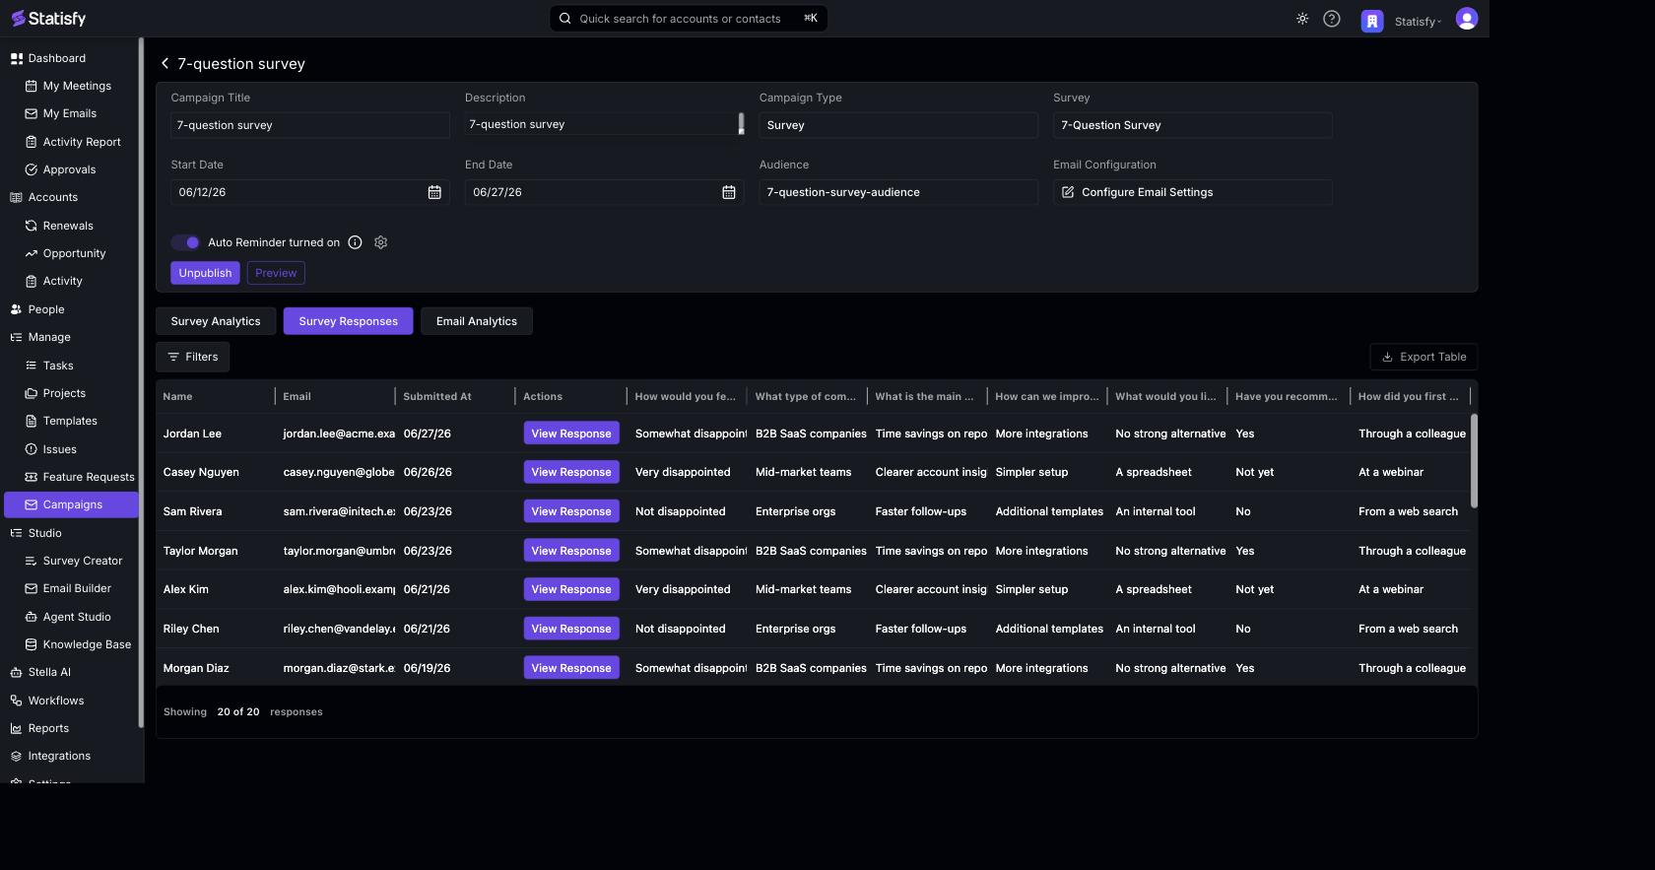This screenshot has width=1655, height=870.
Task: Turn off the Auto Reminder toggle
Action: (186, 242)
